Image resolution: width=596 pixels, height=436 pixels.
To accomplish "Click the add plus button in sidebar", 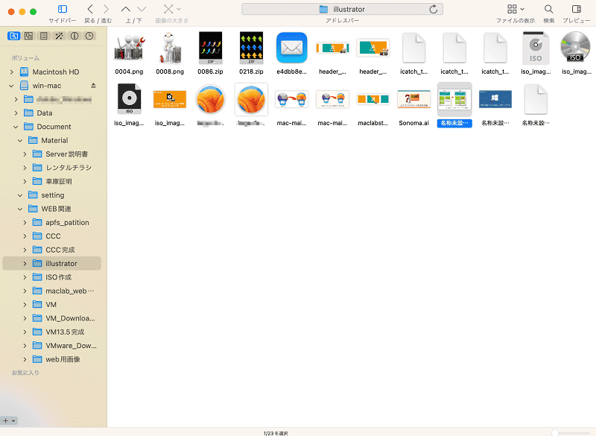I will (x=6, y=421).
